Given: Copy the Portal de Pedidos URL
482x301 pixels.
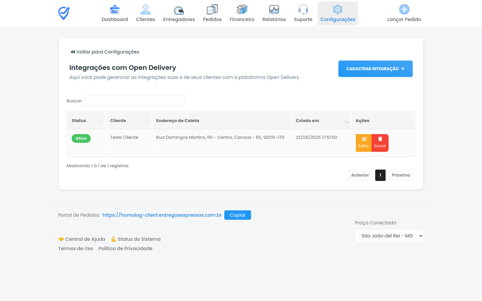Looking at the screenshot, I should click(238, 215).
